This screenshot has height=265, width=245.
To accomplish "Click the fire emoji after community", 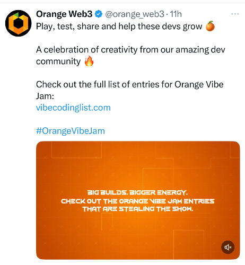I will (x=89, y=61).
